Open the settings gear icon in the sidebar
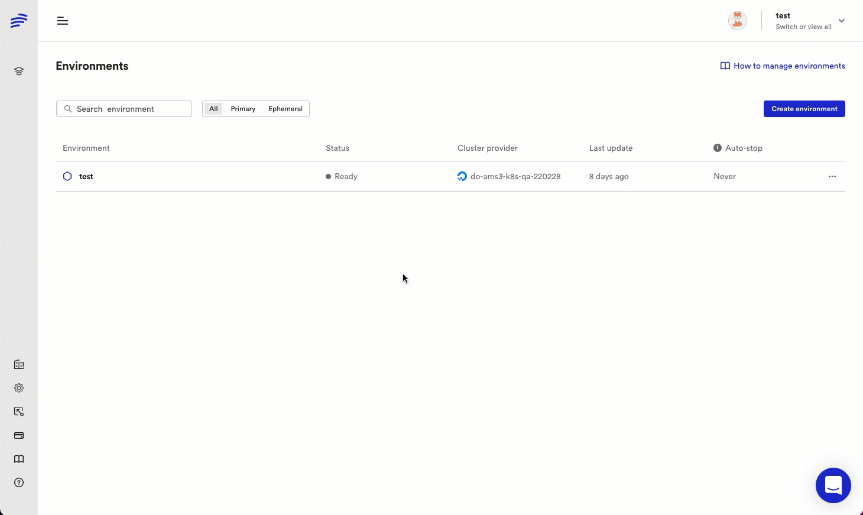863x515 pixels. pyautogui.click(x=19, y=388)
